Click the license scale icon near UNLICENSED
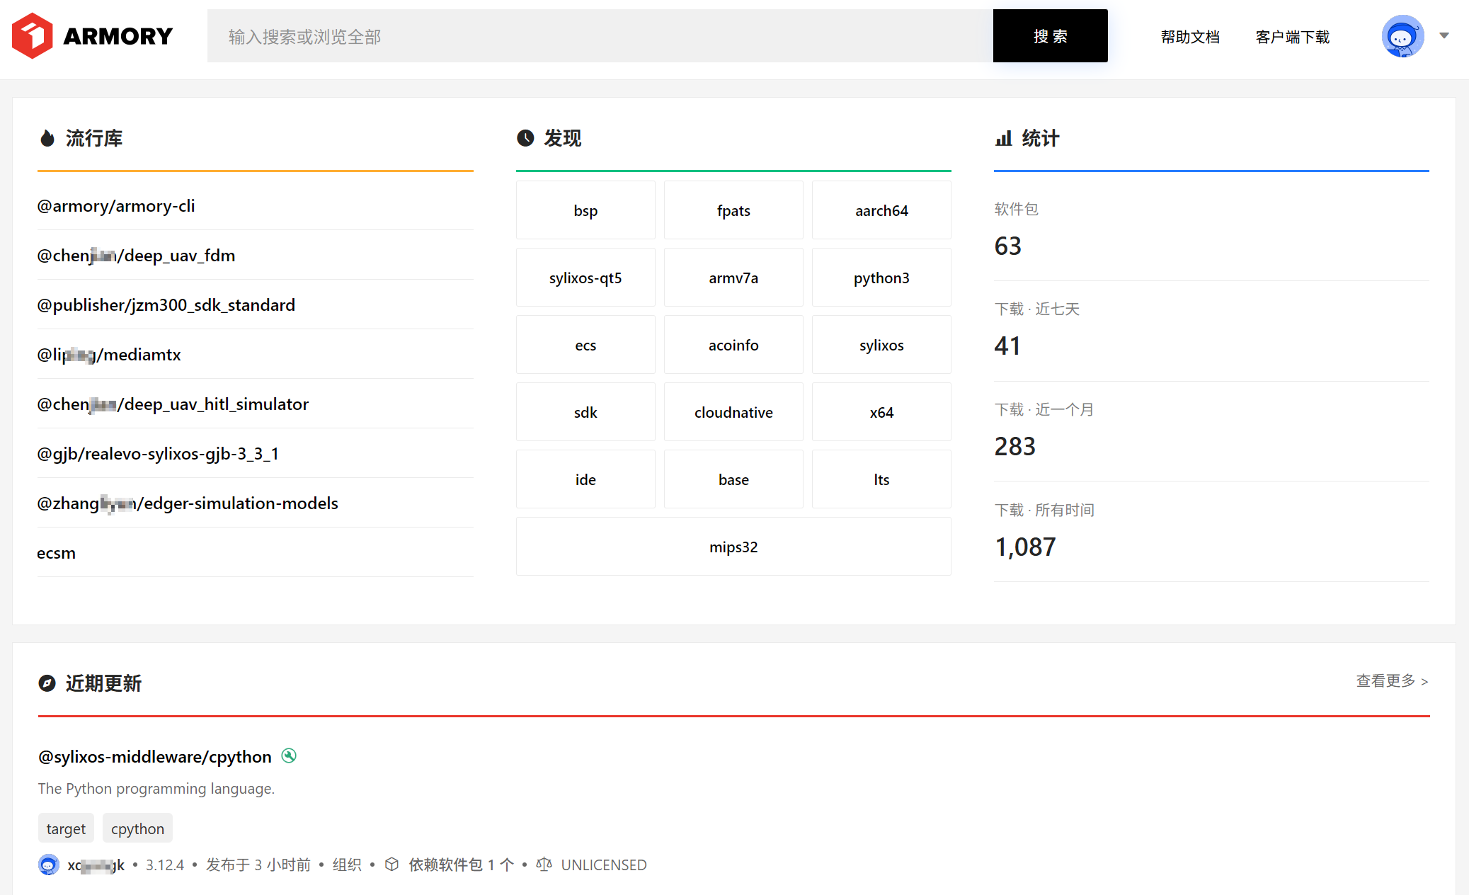This screenshot has width=1469, height=895. tap(544, 865)
